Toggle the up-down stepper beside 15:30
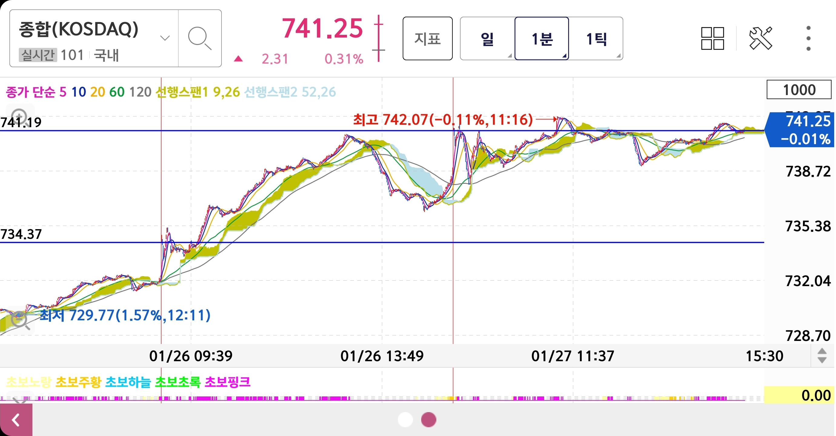 click(822, 356)
